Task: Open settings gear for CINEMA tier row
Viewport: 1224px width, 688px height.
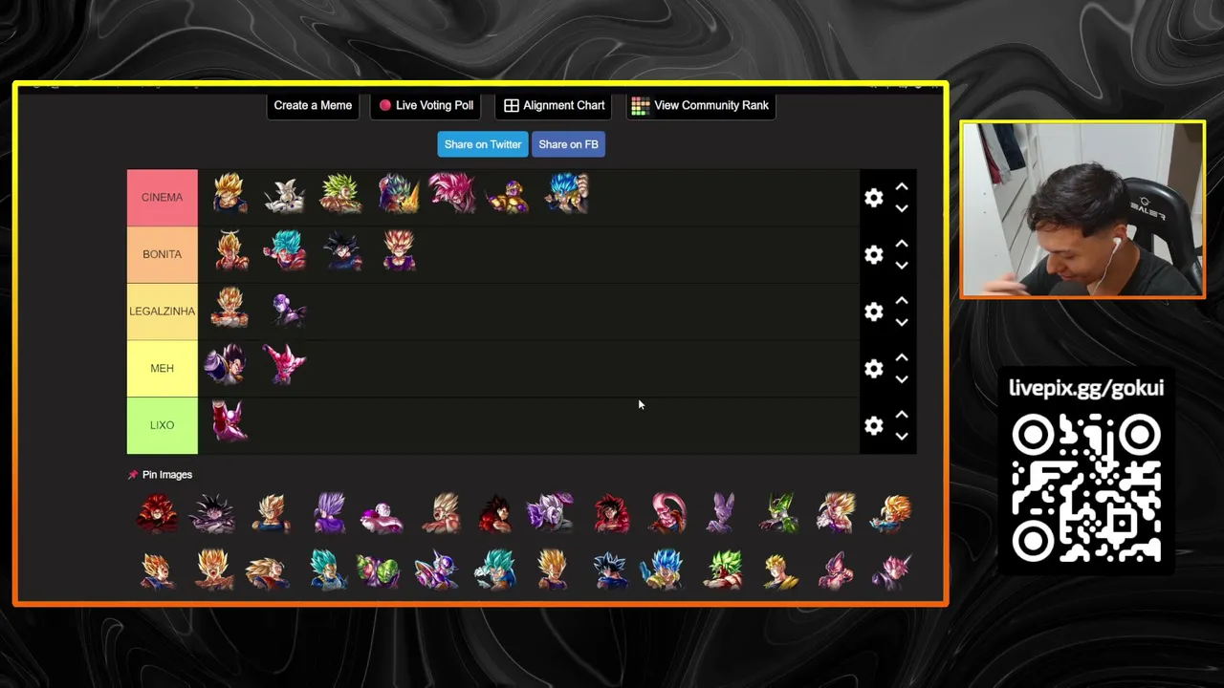Action: [873, 198]
